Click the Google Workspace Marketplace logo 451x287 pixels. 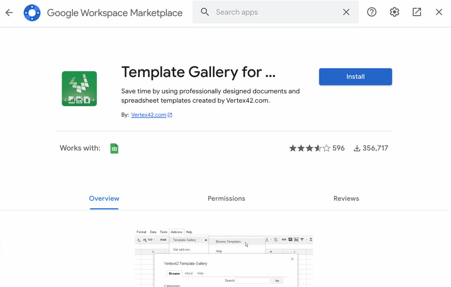tap(32, 12)
